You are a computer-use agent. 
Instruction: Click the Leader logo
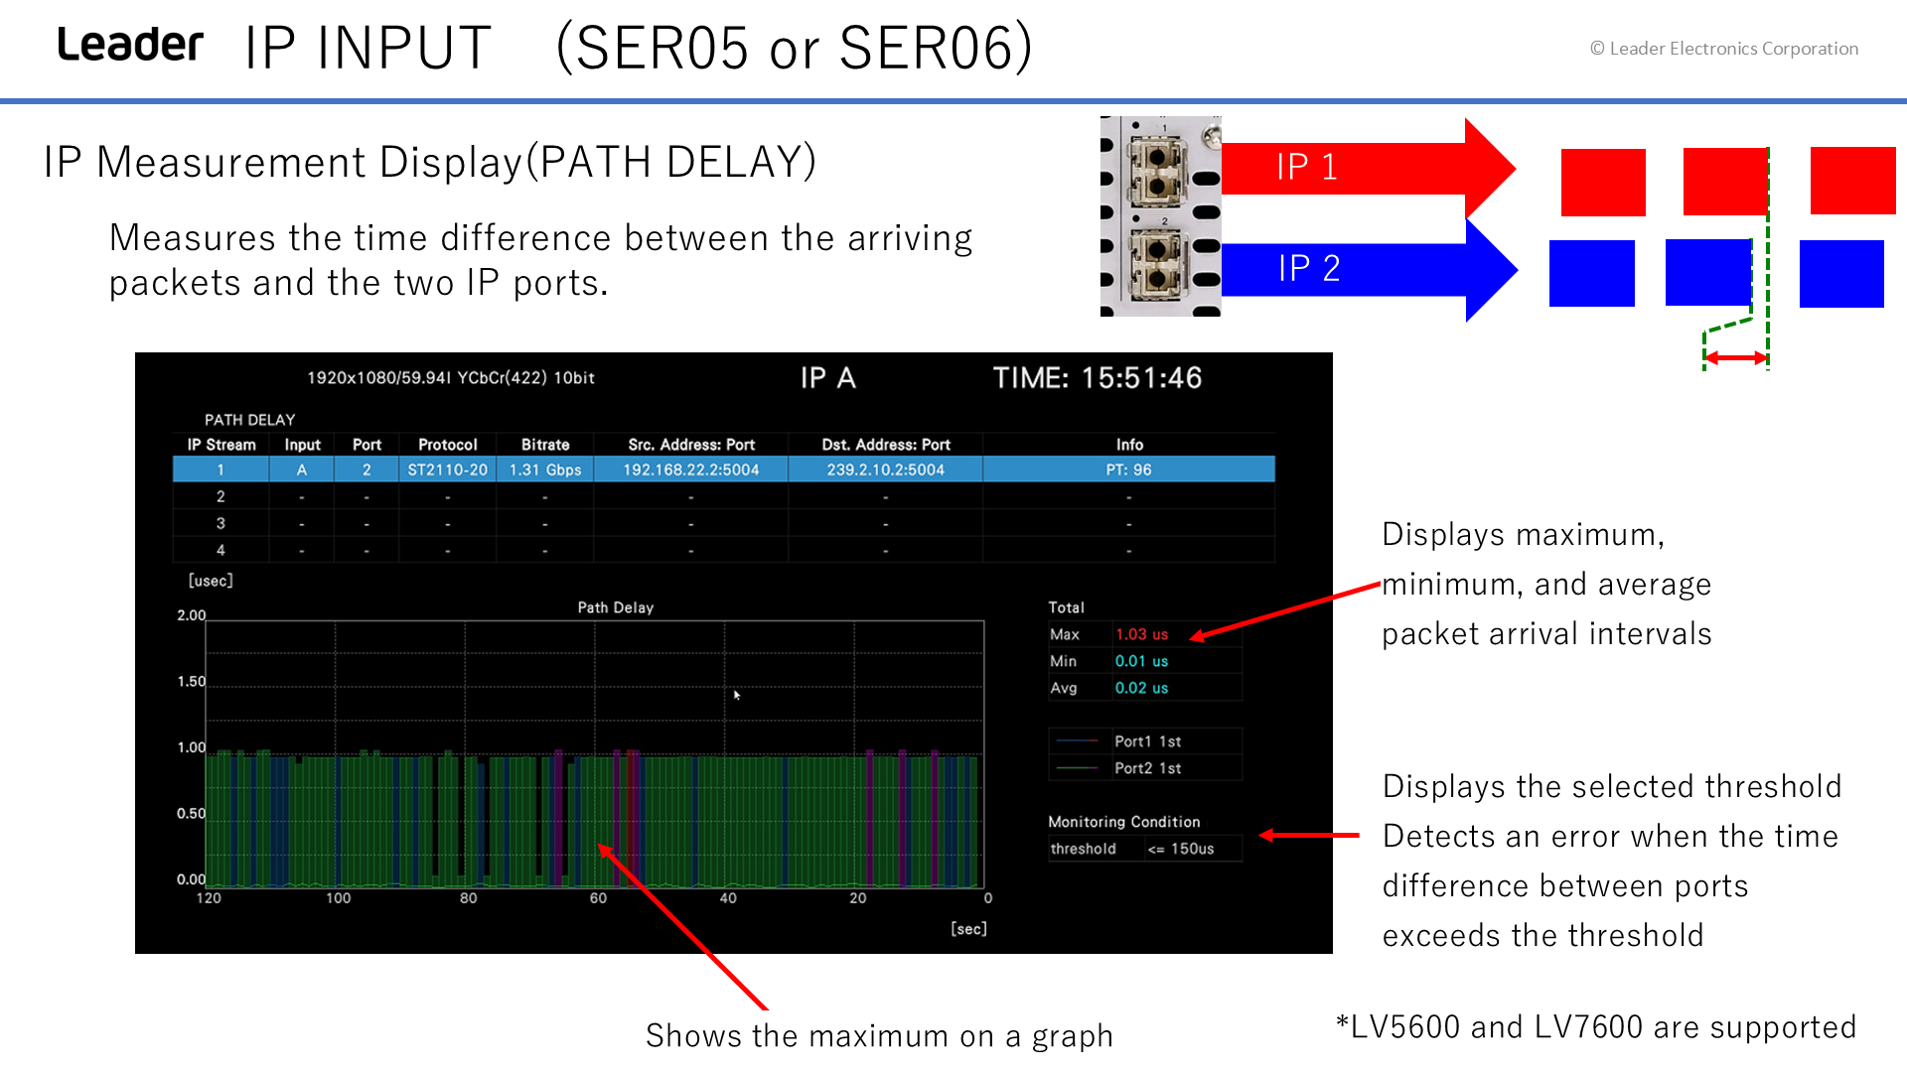click(x=130, y=46)
